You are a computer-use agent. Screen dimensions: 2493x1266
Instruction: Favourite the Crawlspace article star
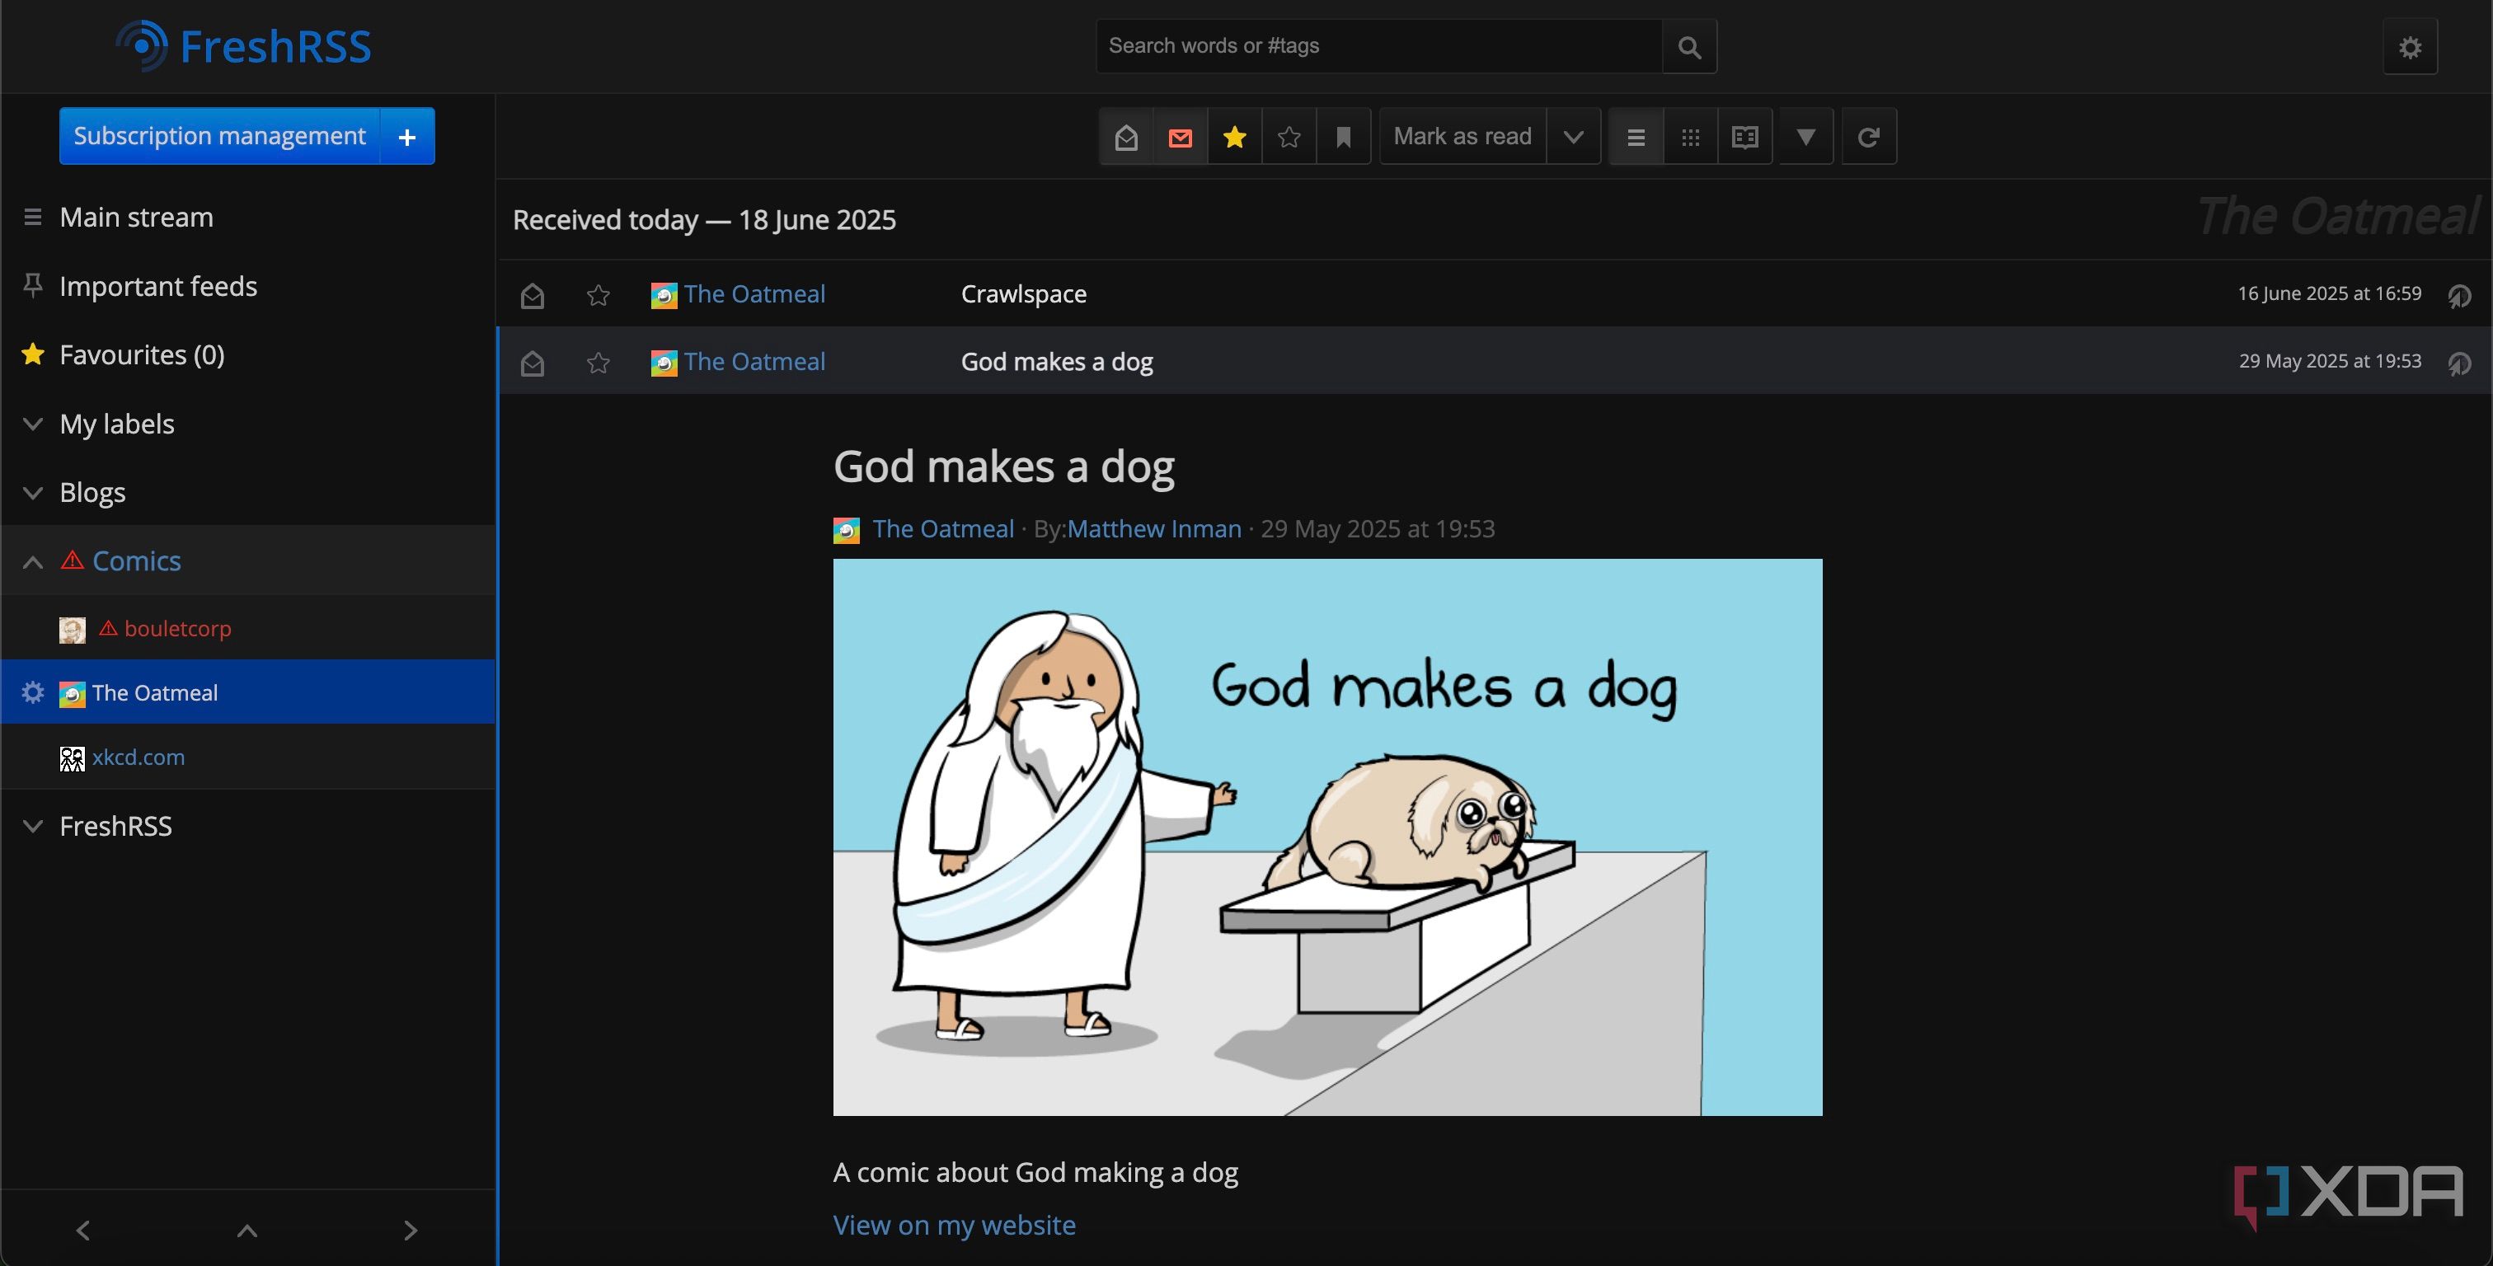[598, 294]
